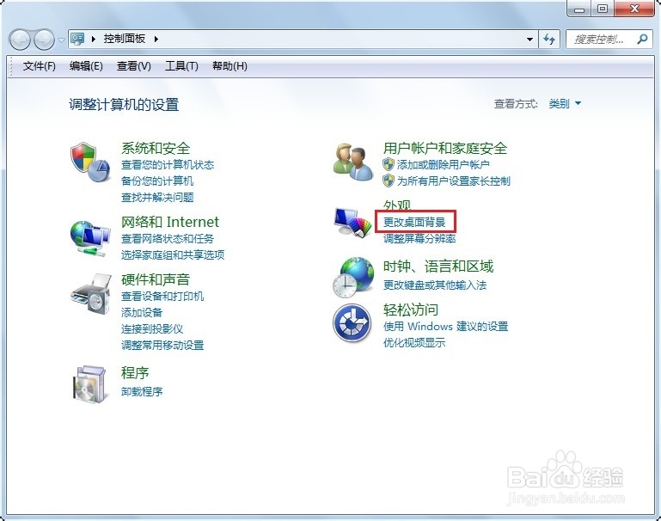This screenshot has height=521, width=661.
Task: Open User Accounts people icon
Action: (x=352, y=162)
